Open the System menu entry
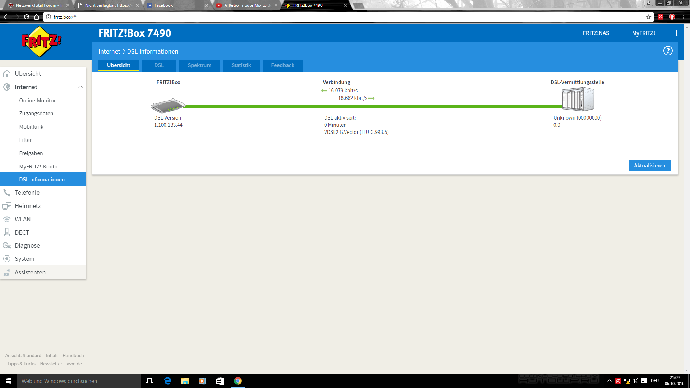 [24, 259]
